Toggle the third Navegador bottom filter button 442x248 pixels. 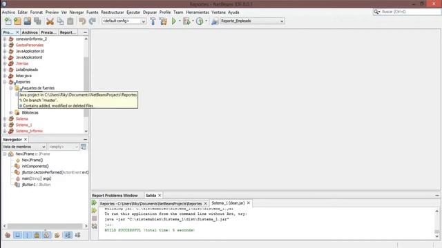pyautogui.click(x=27, y=235)
